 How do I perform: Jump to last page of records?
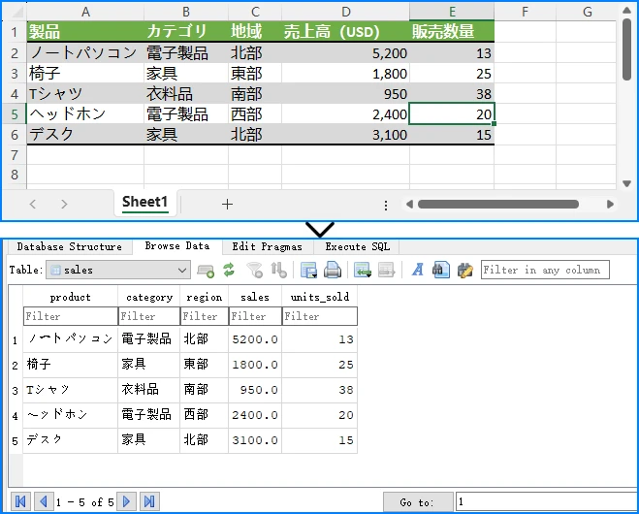click(149, 501)
